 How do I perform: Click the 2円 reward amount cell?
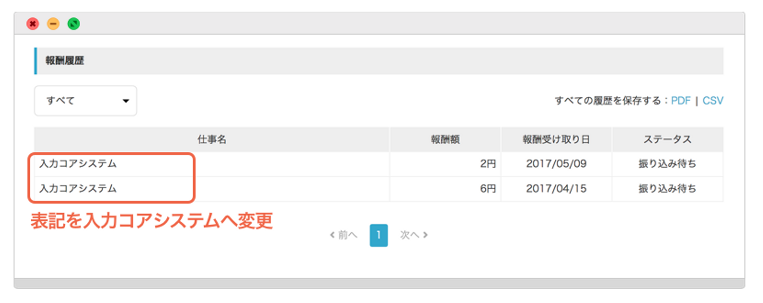[x=445, y=164]
